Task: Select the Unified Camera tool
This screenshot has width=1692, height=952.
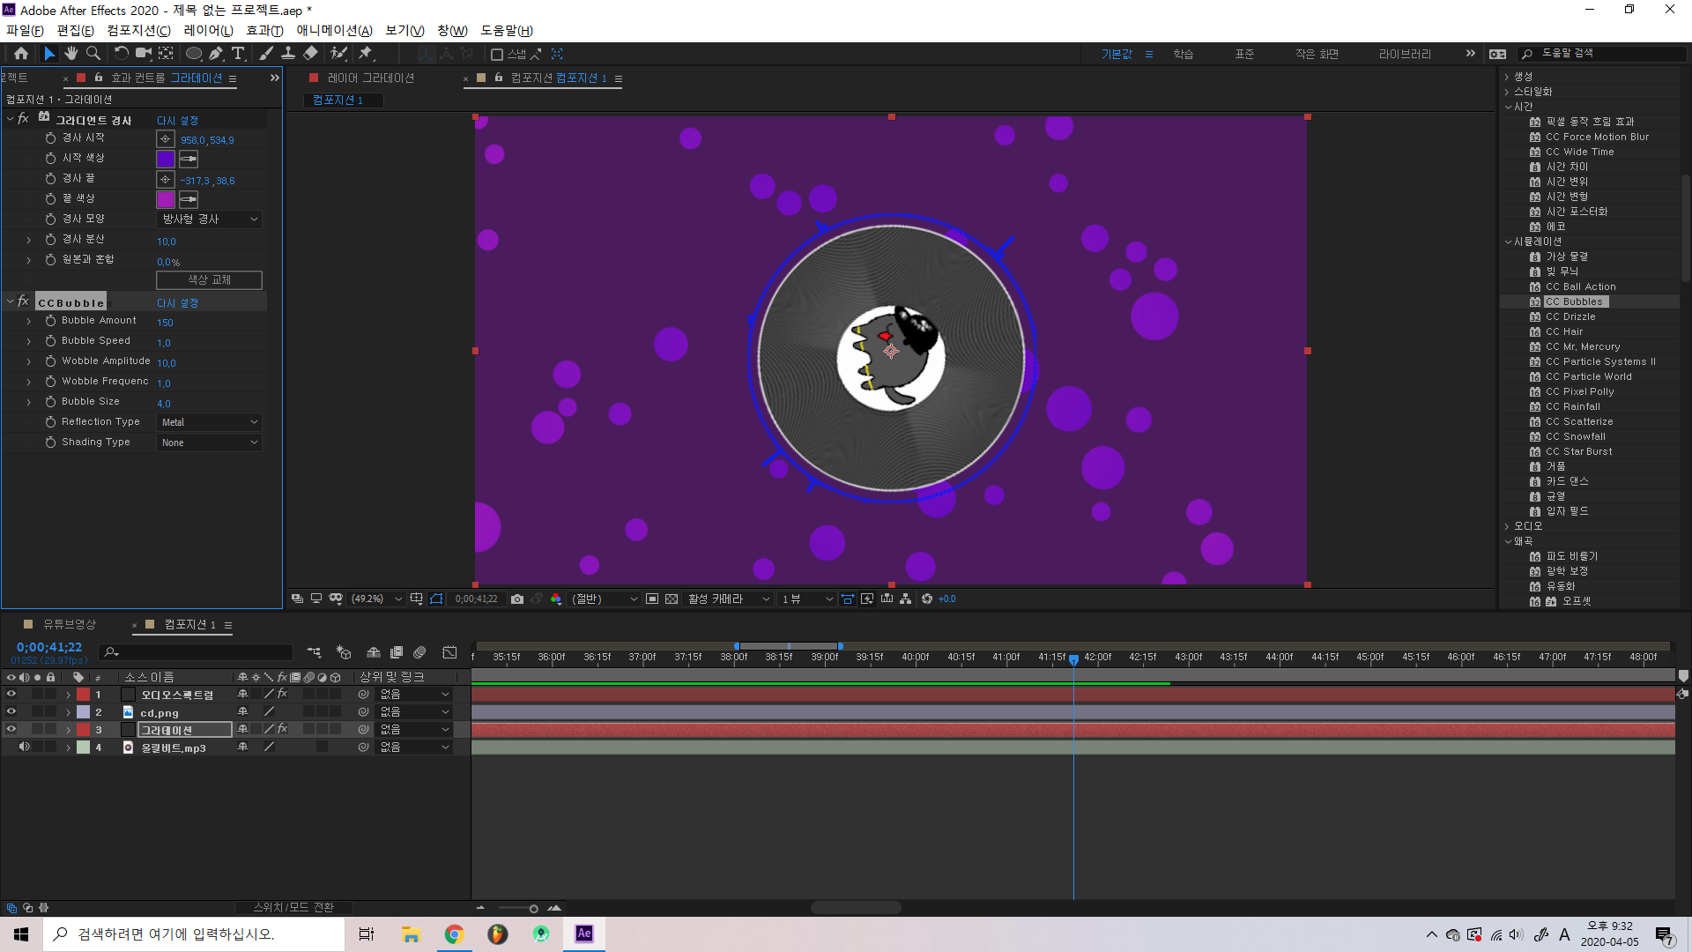Action: coord(144,54)
